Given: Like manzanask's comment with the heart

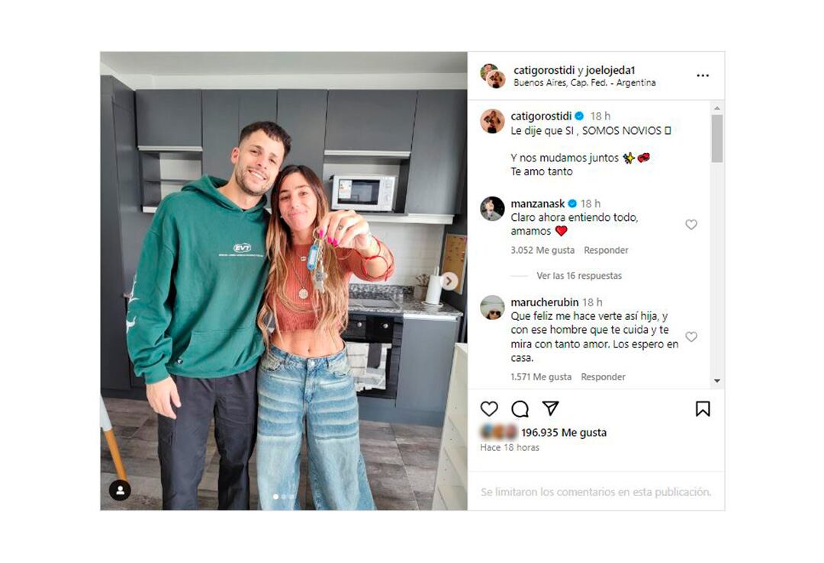Looking at the screenshot, I should pos(691,225).
